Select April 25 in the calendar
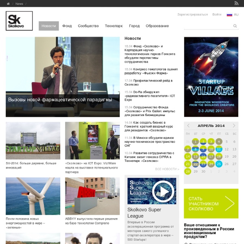The image size is (244, 244). (x=219, y=164)
